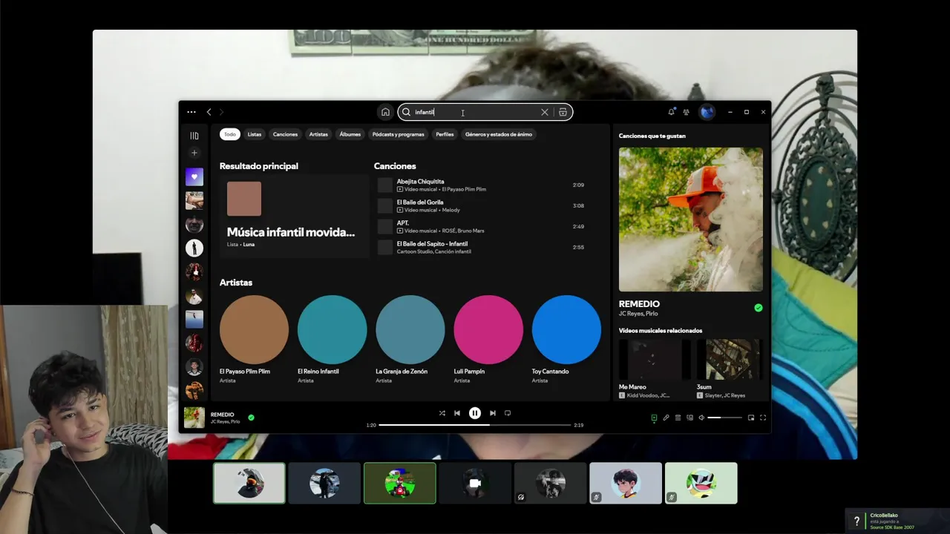Select the Pódcasts y programas filter
This screenshot has height=534, width=950.
coord(399,134)
